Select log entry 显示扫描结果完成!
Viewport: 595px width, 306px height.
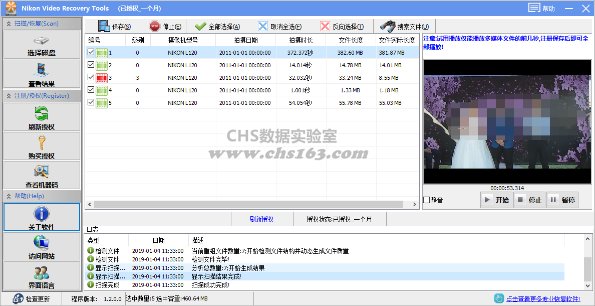tap(216, 276)
